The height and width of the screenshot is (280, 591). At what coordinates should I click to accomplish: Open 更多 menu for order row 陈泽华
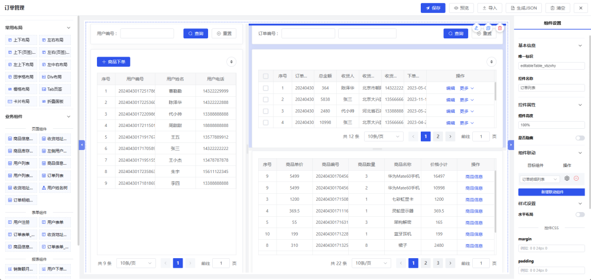467,88
